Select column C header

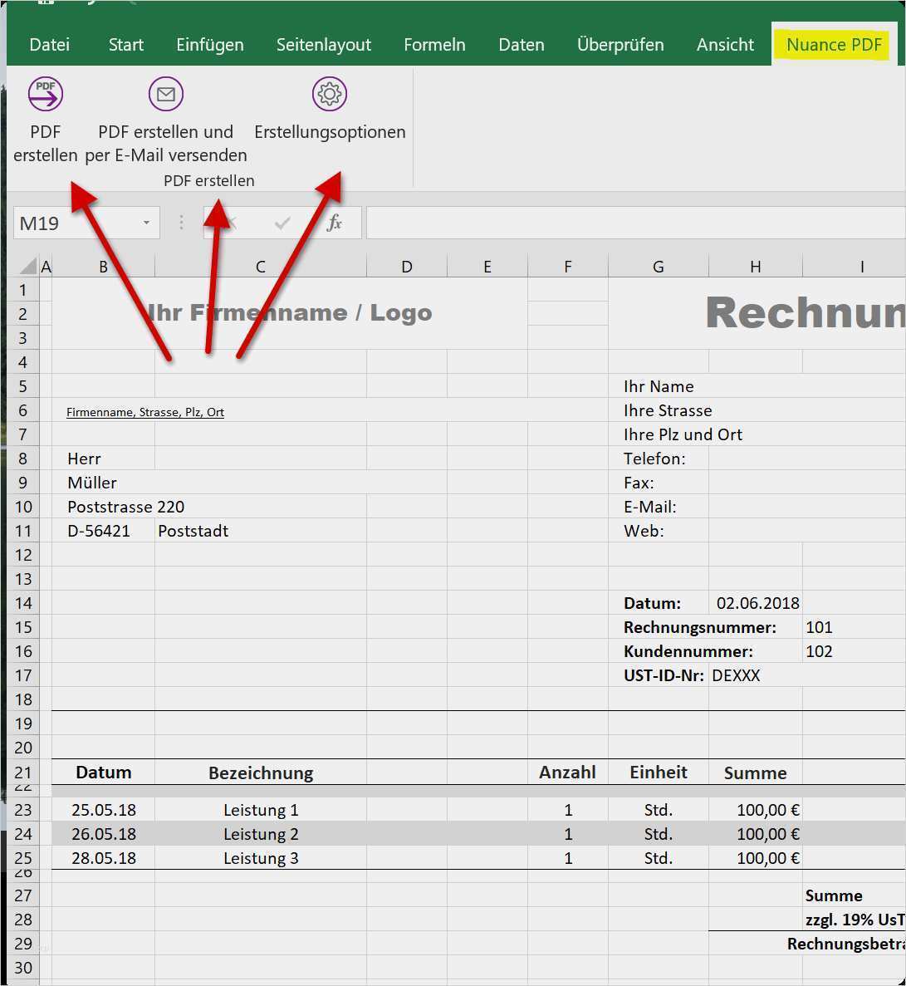point(260,267)
